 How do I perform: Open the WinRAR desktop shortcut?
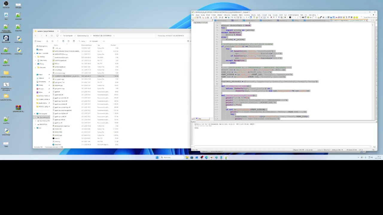pos(18,108)
